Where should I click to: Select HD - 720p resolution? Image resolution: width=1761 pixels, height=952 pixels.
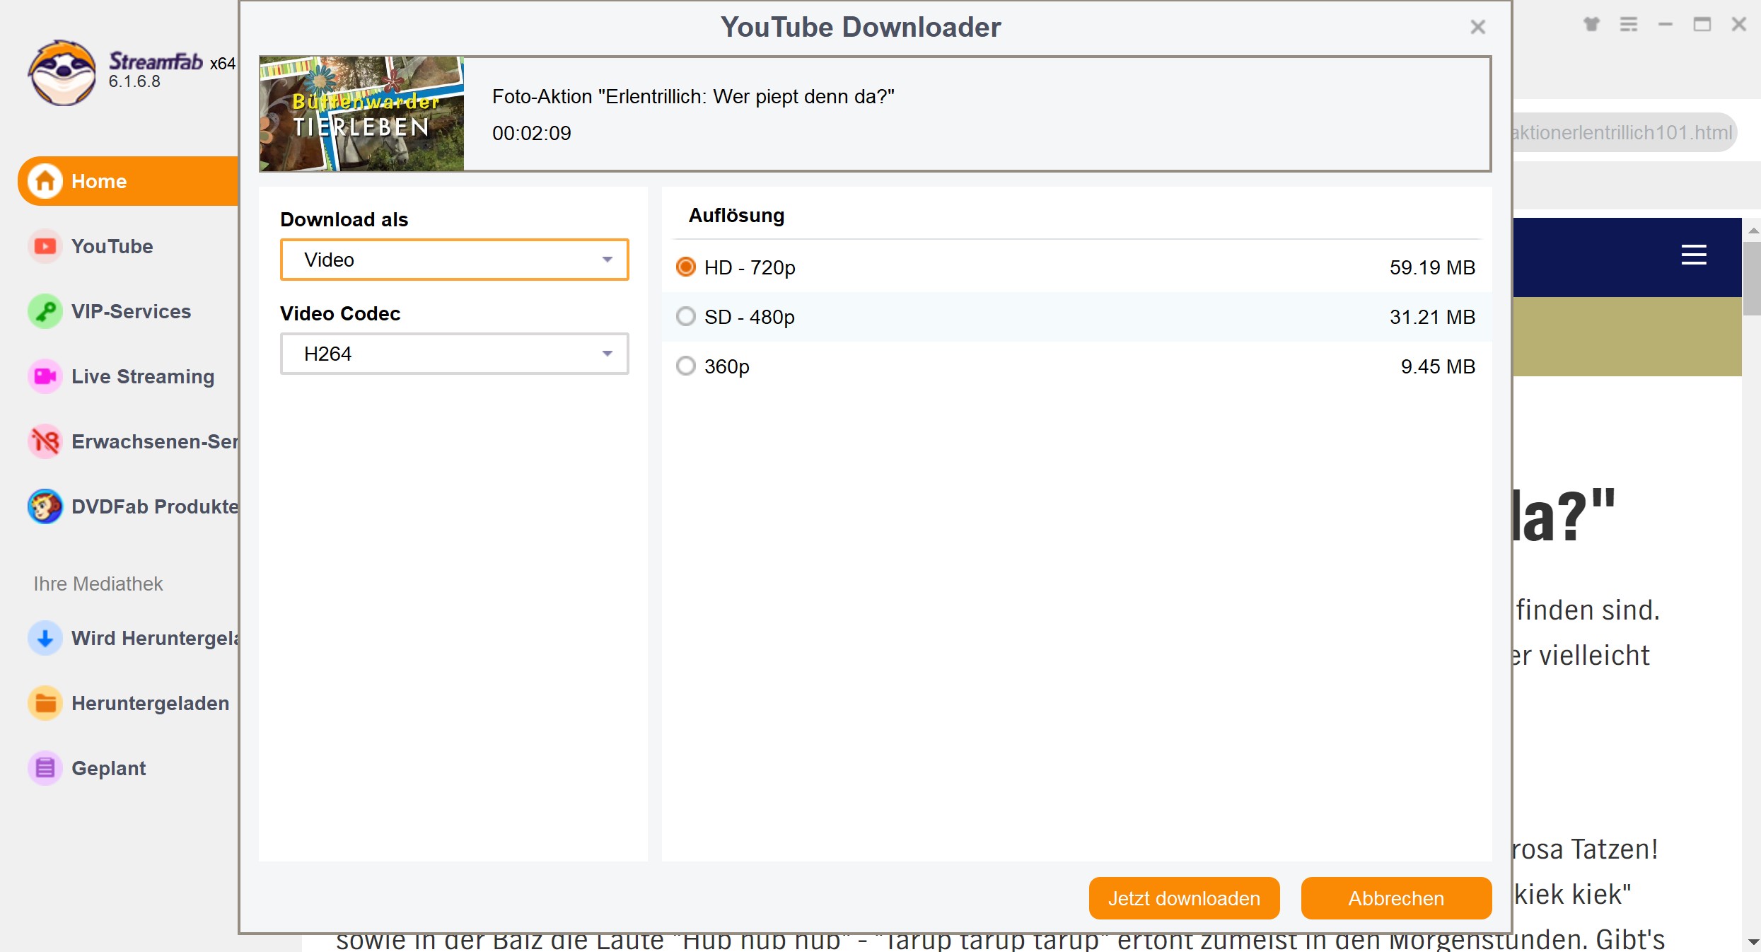pos(685,267)
